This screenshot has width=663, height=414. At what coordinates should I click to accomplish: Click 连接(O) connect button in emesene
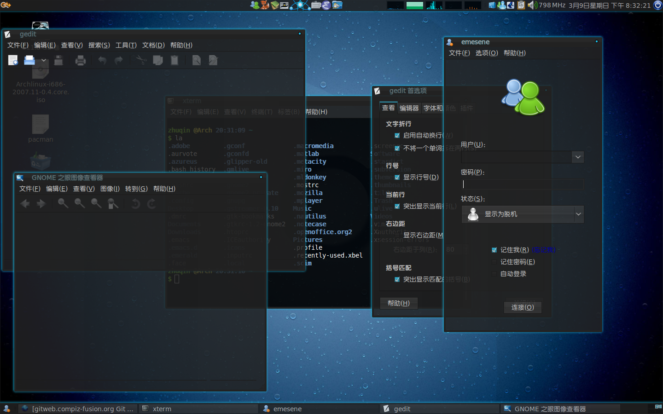tap(523, 307)
